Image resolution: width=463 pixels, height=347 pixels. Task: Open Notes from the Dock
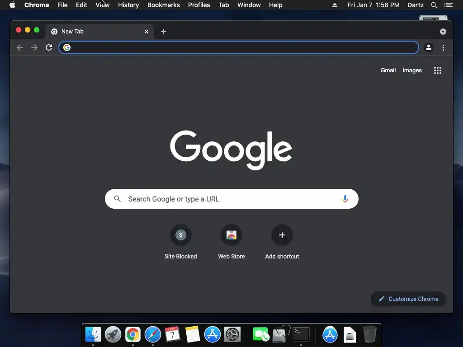[193, 335]
